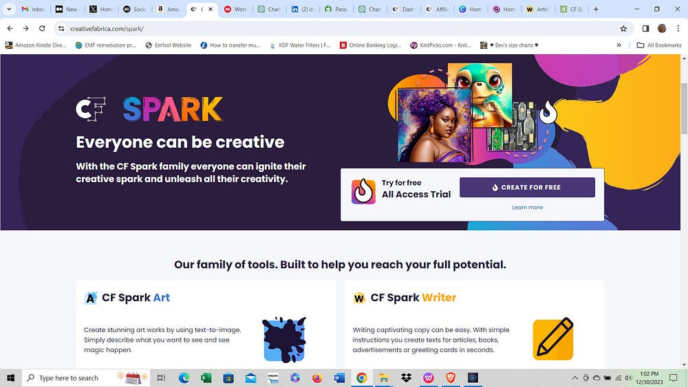Open Microsoft Store from the taskbar
The height and width of the screenshot is (387, 688).
(228, 378)
